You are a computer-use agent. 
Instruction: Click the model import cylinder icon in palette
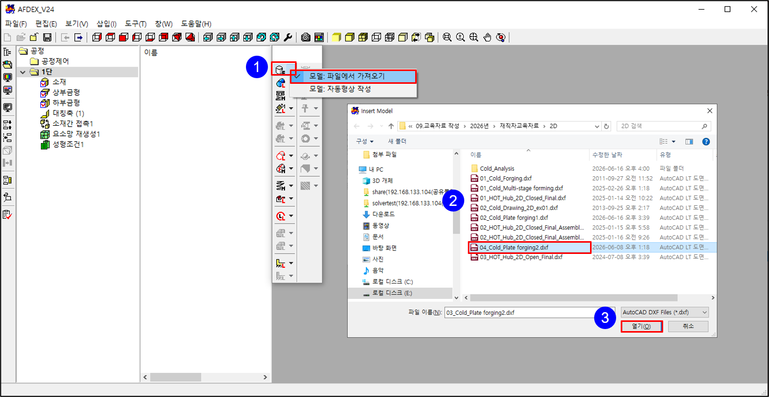(281, 70)
